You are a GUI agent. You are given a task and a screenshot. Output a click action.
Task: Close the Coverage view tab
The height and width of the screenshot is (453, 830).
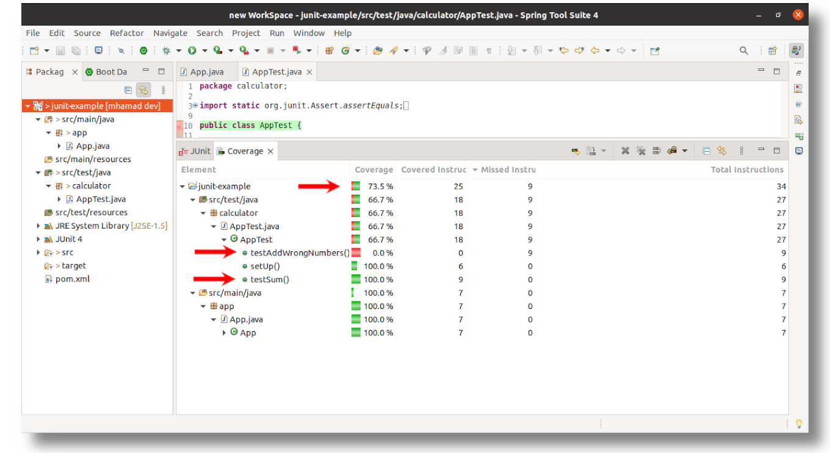pyautogui.click(x=270, y=151)
